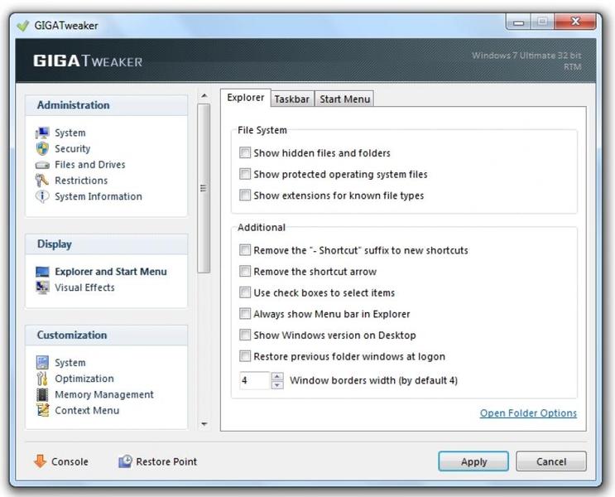This screenshot has height=497, width=615.
Task: Open Context Menu settings entry
Action: pos(87,410)
